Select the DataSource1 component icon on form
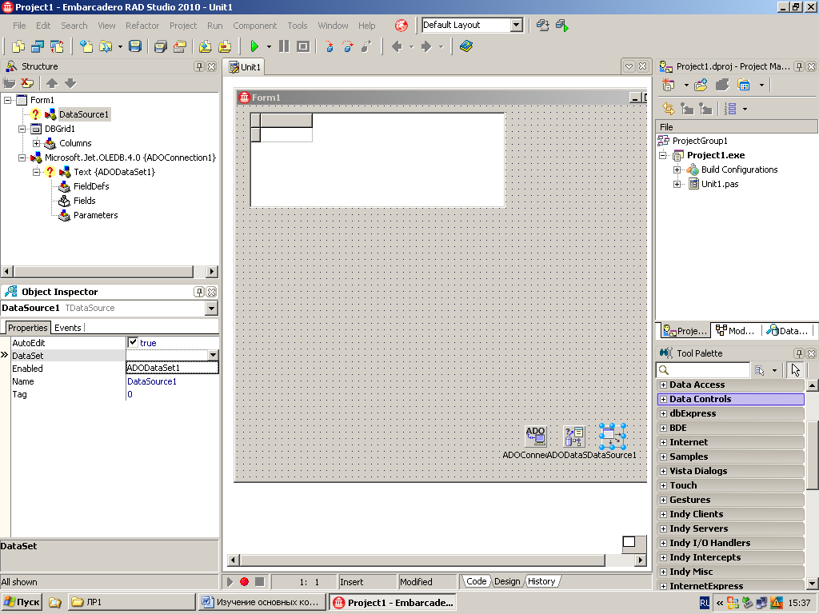Image resolution: width=819 pixels, height=614 pixels. (x=612, y=437)
